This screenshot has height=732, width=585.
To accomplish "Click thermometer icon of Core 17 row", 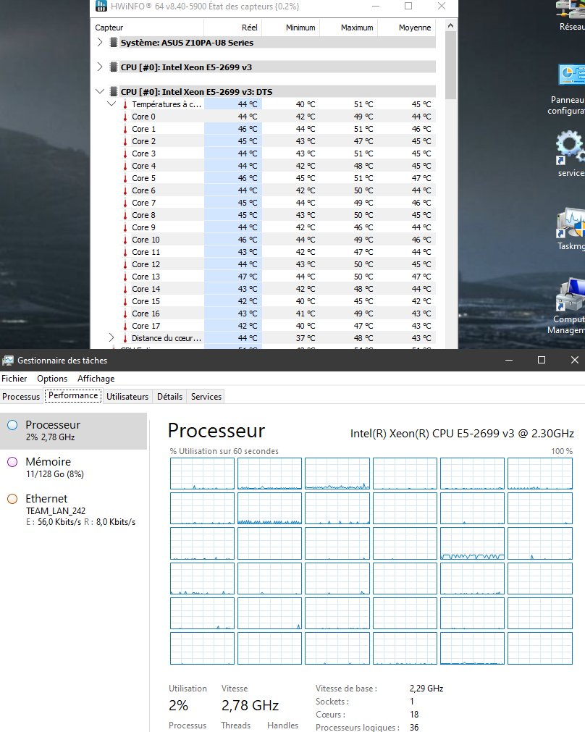I will click(125, 326).
